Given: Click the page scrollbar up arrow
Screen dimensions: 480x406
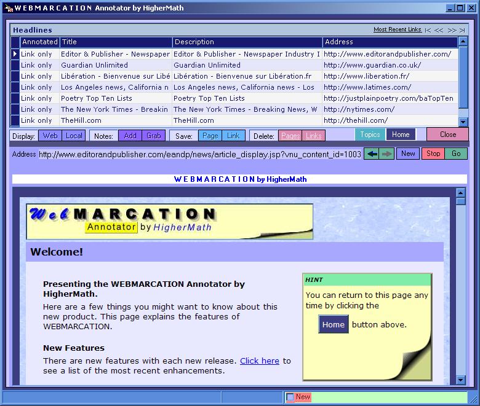Looking at the screenshot, I should point(461,193).
